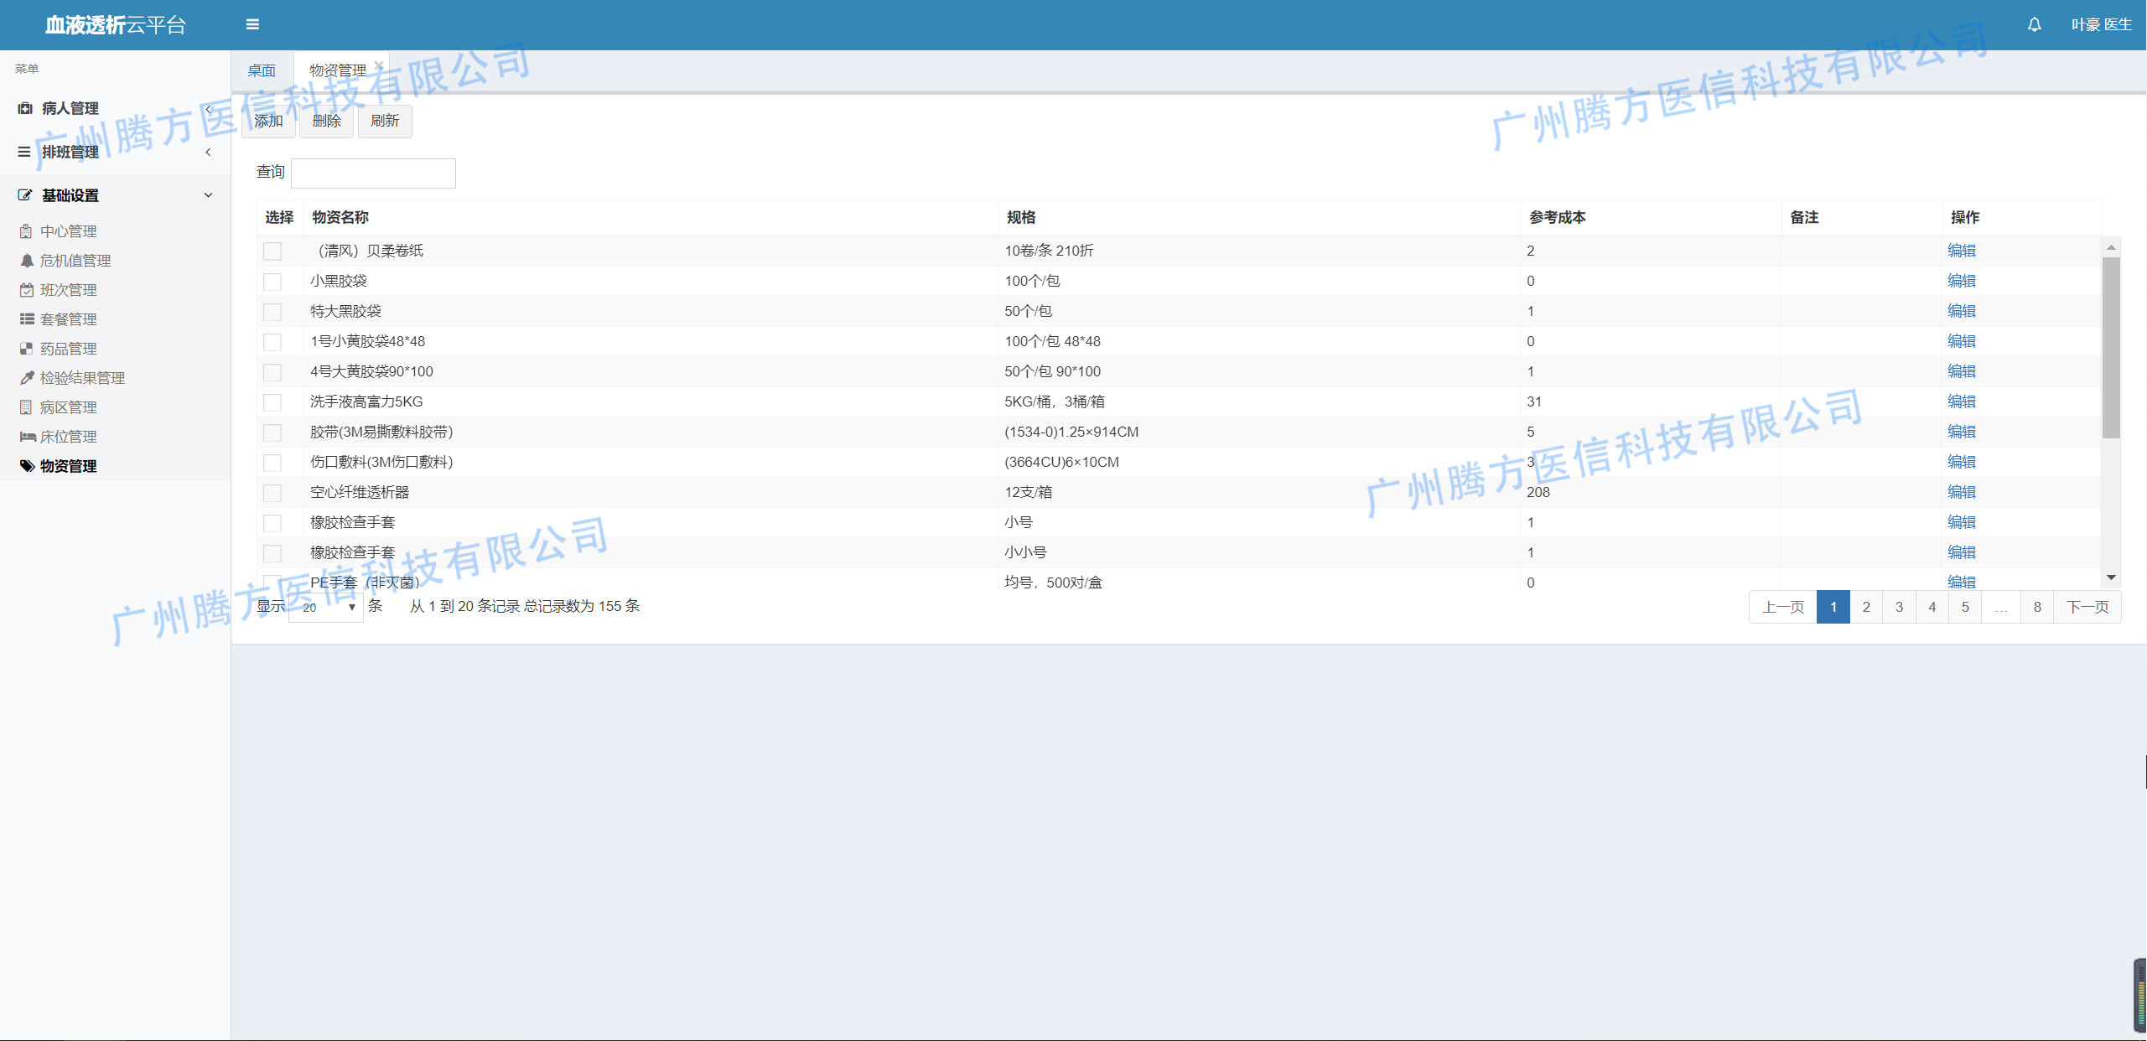Image resolution: width=2147 pixels, height=1041 pixels.
Task: Go to page 5
Action: (x=1965, y=607)
